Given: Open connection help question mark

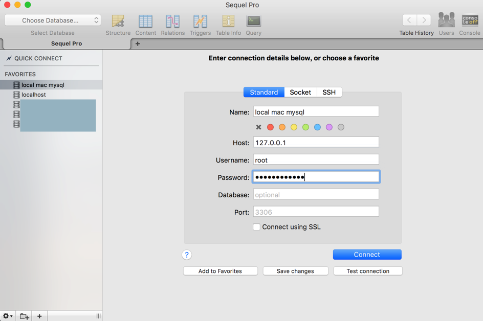Looking at the screenshot, I should 187,255.
